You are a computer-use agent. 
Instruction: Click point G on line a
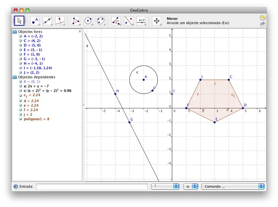[x=129, y=122]
